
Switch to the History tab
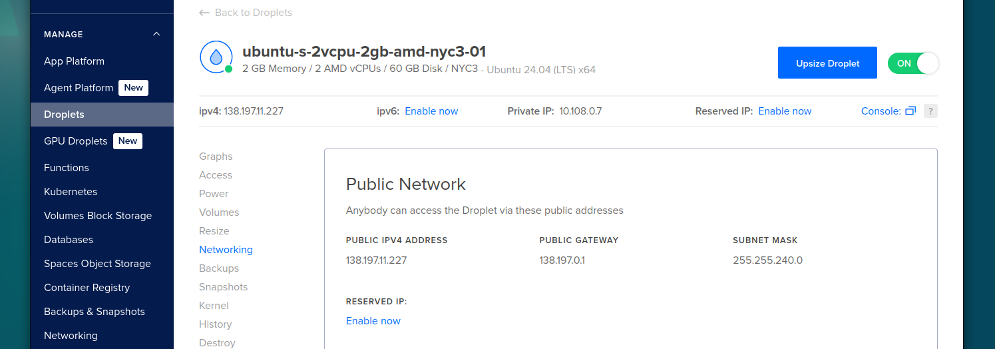pos(216,324)
